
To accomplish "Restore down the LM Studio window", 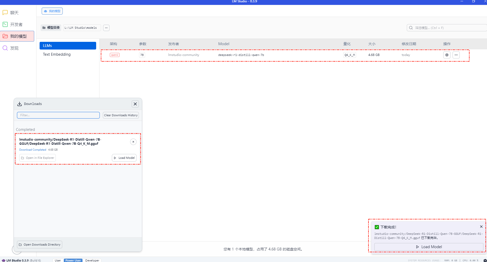I will pos(473,2).
